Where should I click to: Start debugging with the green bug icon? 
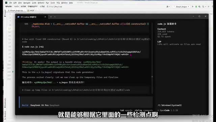196,6
